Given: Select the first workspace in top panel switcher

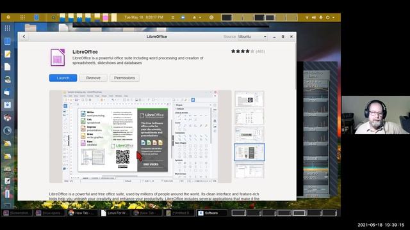Looking at the screenshot, I should [x=227, y=17].
